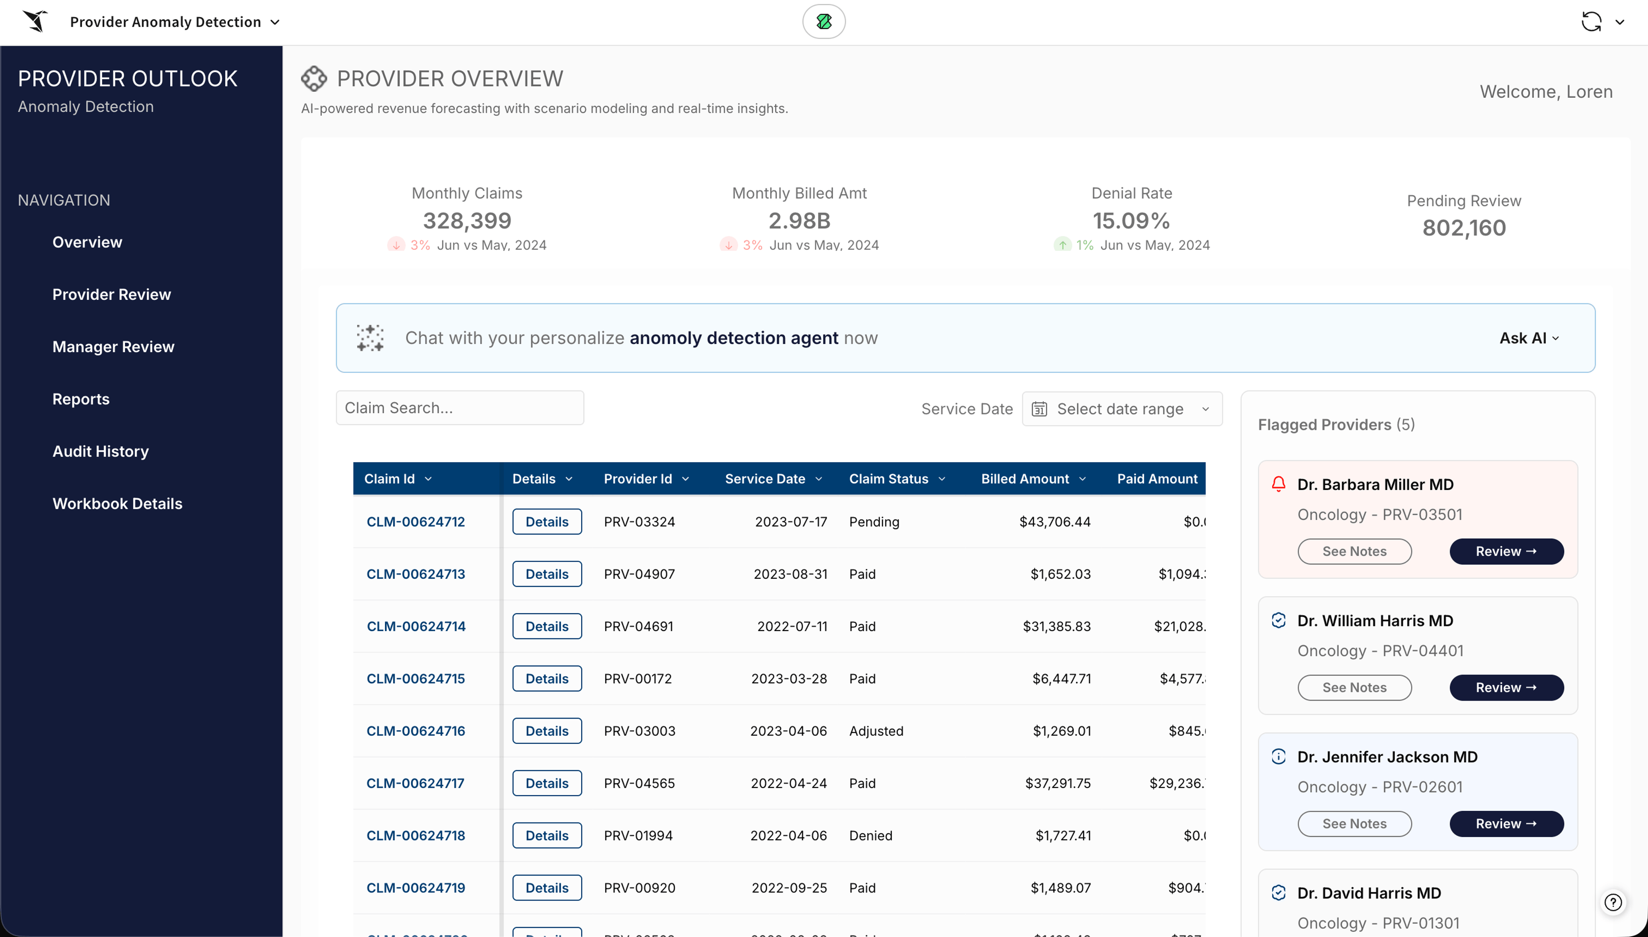Click the AI agent chat banner text
The image size is (1648, 937).
tap(641, 338)
